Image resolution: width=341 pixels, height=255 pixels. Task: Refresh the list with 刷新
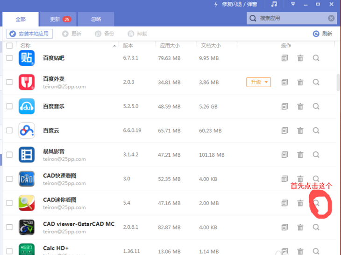point(322,34)
